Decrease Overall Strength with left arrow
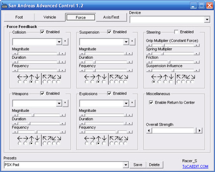Screen dimensions: 215x172 149,130
